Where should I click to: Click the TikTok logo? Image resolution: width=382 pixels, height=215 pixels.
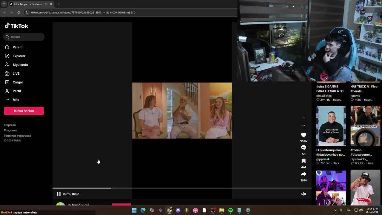tap(16, 26)
